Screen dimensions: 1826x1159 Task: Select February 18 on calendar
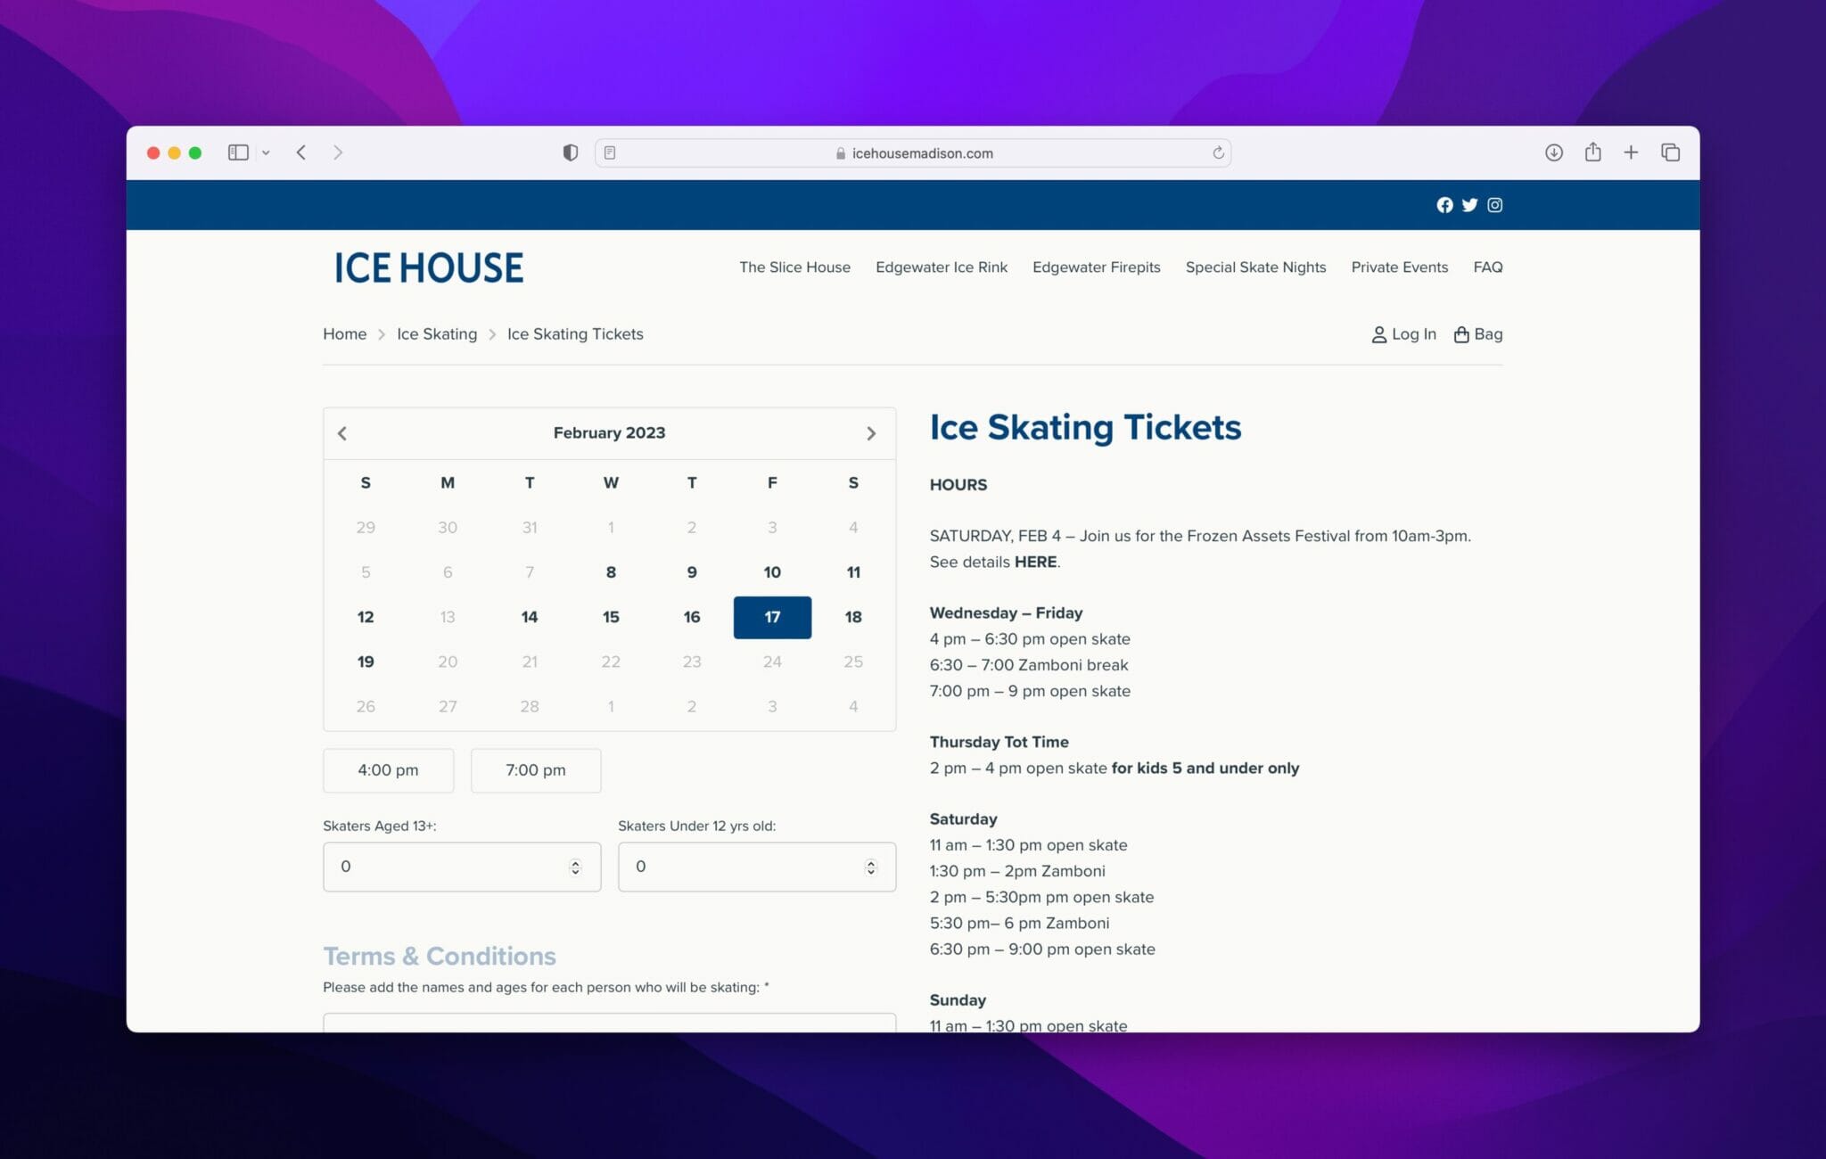(x=853, y=617)
